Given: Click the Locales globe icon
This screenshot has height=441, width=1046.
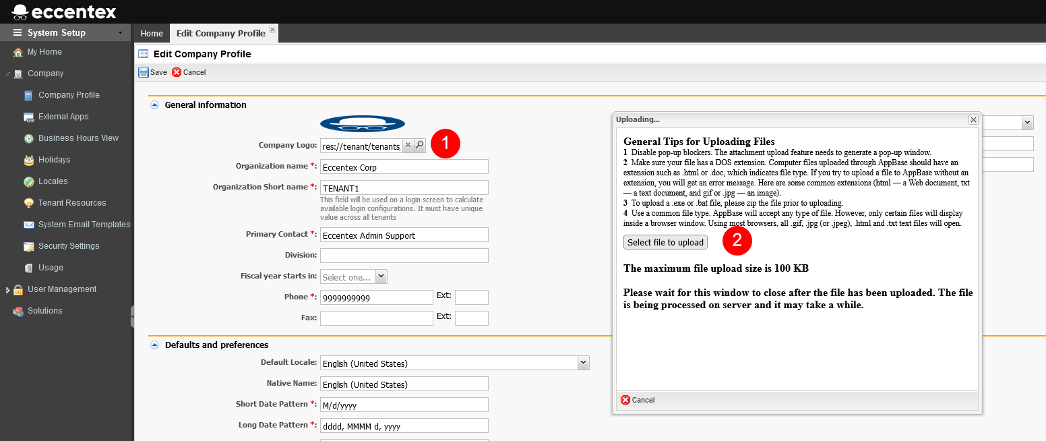Looking at the screenshot, I should pyautogui.click(x=28, y=181).
